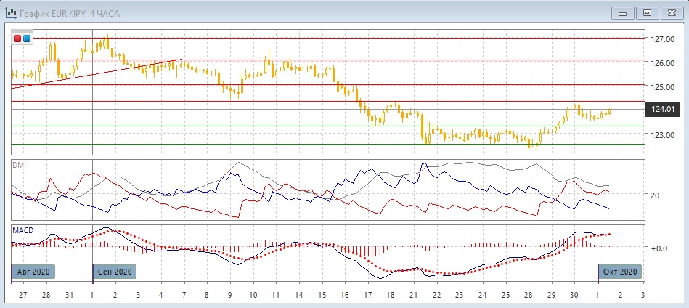
Task: Click the DMI indicator label
Action: 18,165
